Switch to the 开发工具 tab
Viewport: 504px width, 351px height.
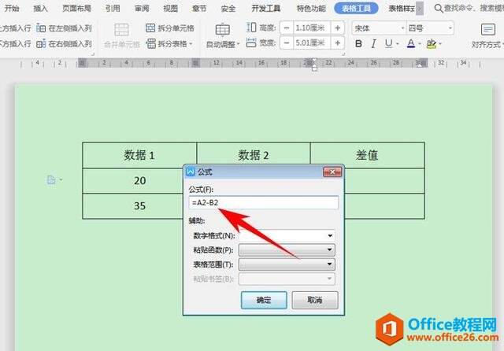tap(266, 8)
